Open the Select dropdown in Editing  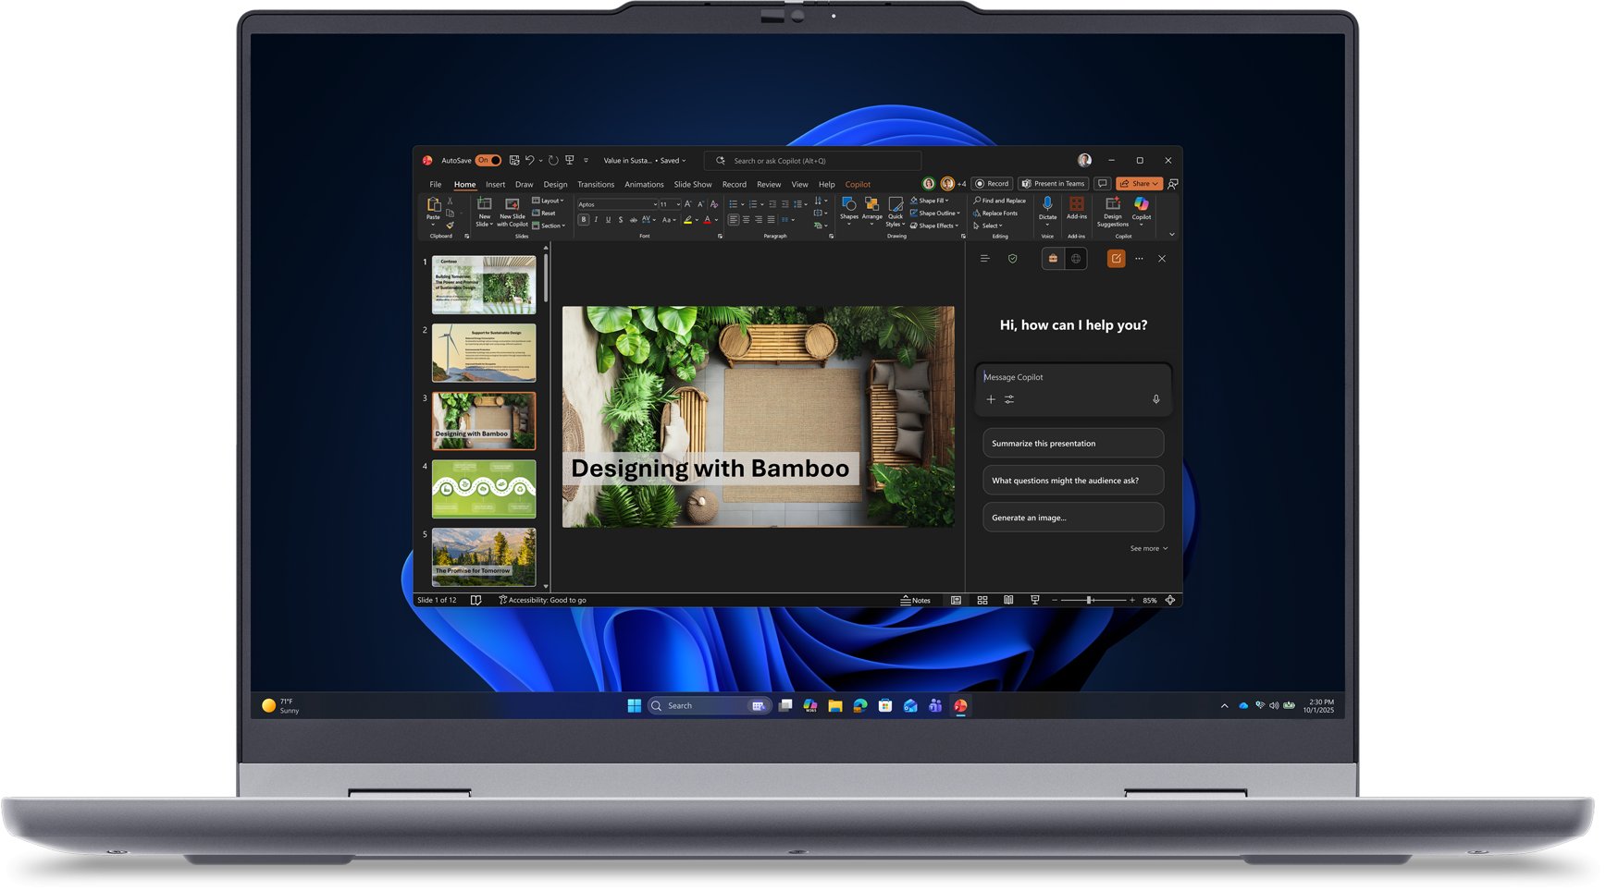[987, 226]
